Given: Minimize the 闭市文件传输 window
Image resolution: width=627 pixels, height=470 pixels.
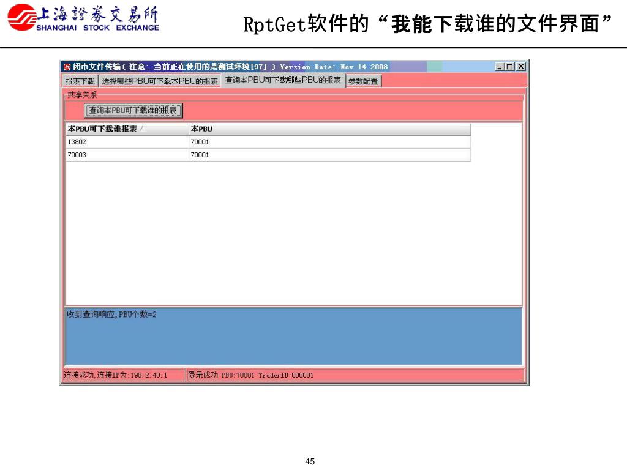Looking at the screenshot, I should [499, 67].
